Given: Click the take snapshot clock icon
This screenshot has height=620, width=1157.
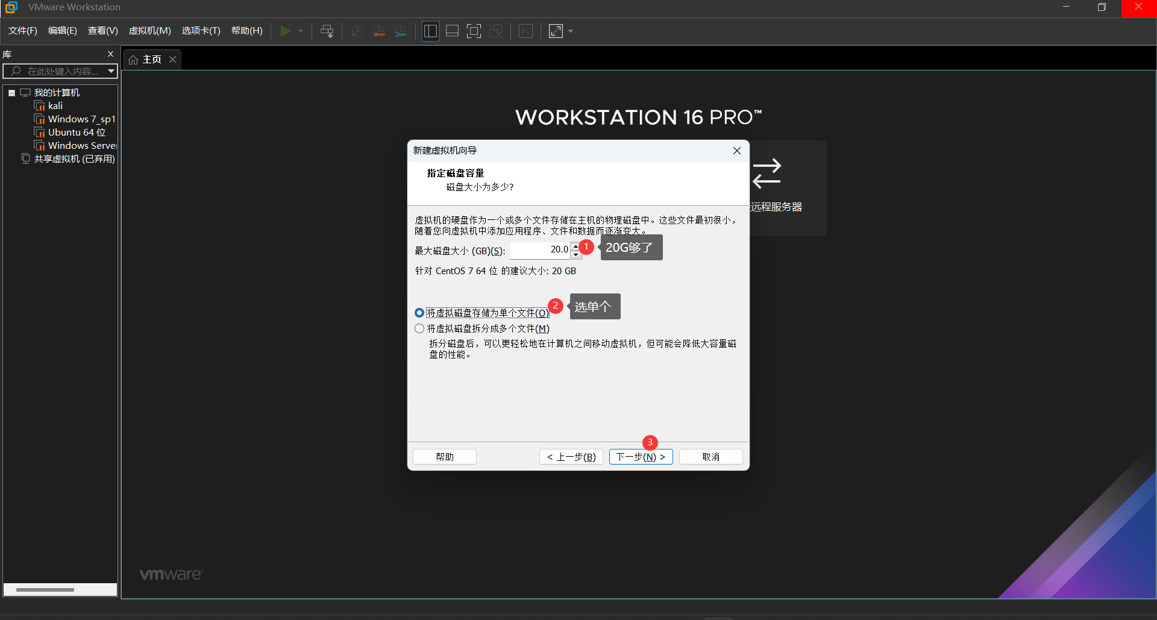Looking at the screenshot, I should [x=357, y=31].
